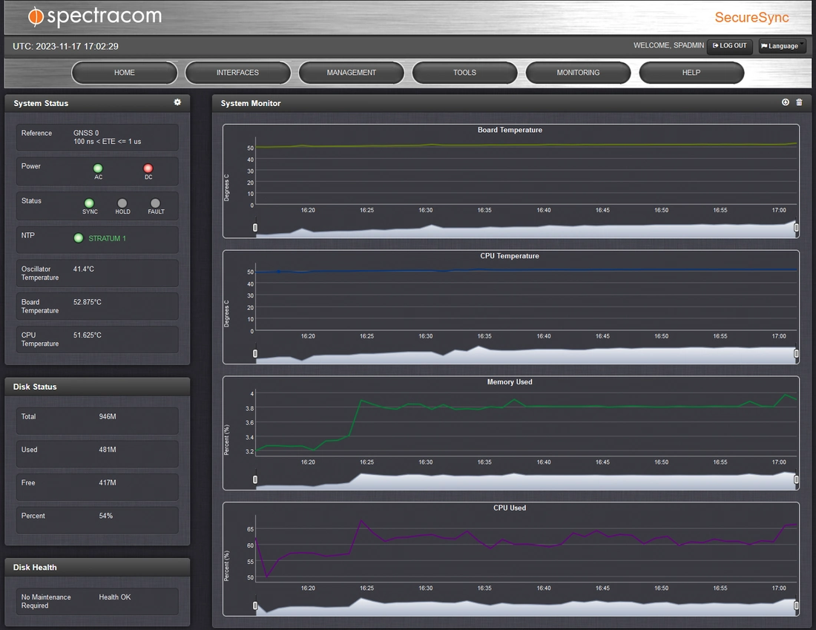
Task: Click the SYNC status light
Action: tap(90, 203)
